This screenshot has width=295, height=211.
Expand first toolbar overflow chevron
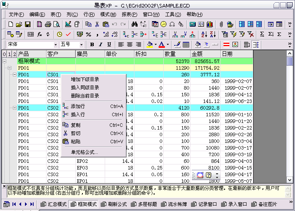click(290, 24)
